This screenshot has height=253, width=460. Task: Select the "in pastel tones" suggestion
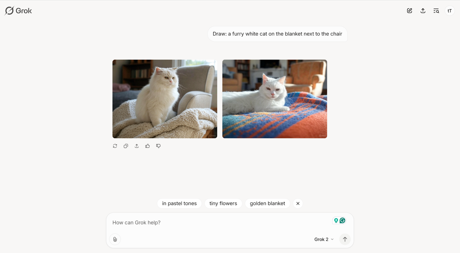179,203
